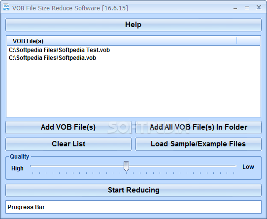Click the High quality label

click(17, 168)
